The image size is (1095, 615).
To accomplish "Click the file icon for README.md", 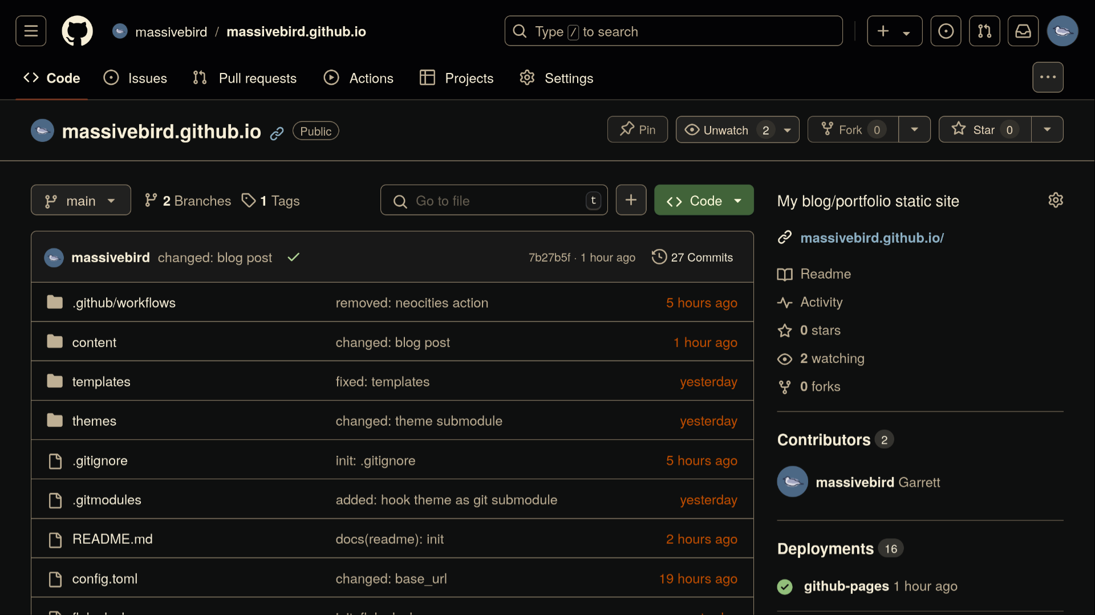I will (55, 540).
